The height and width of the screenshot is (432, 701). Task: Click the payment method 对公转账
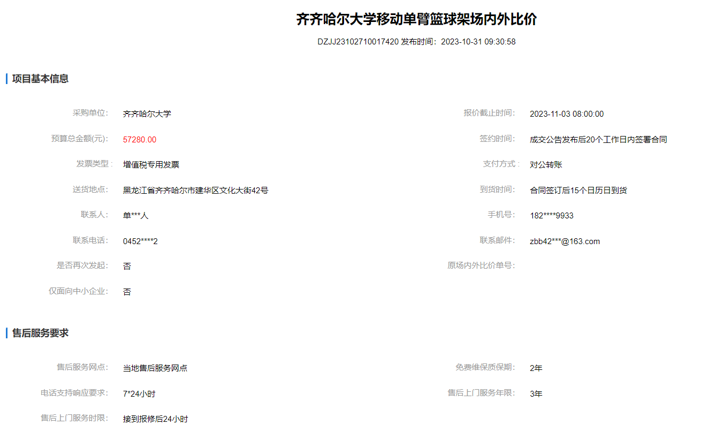(x=546, y=165)
